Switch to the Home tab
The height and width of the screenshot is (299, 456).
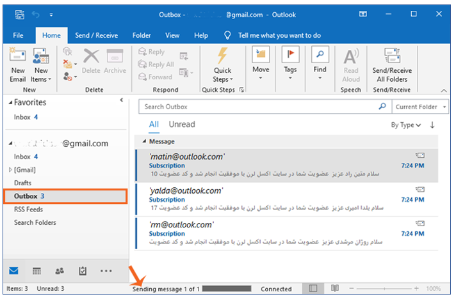tap(51, 35)
